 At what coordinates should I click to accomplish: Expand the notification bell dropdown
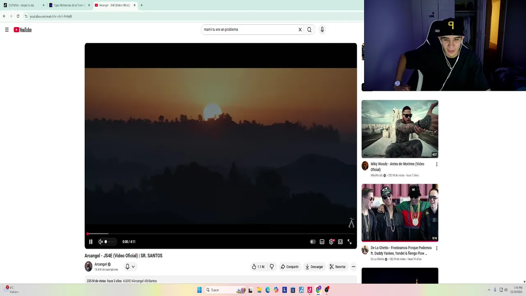(x=130, y=267)
